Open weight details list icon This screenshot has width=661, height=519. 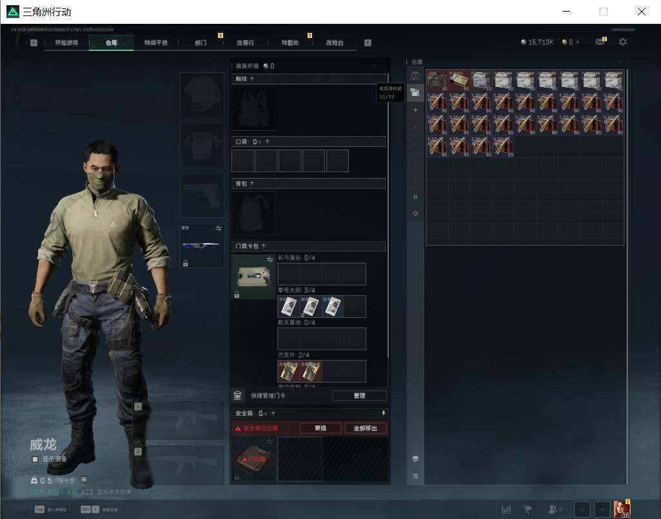(83, 480)
